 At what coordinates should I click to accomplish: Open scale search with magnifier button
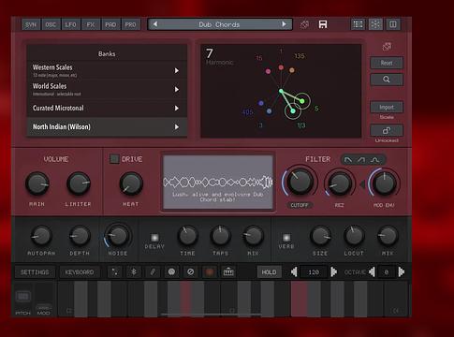point(387,80)
